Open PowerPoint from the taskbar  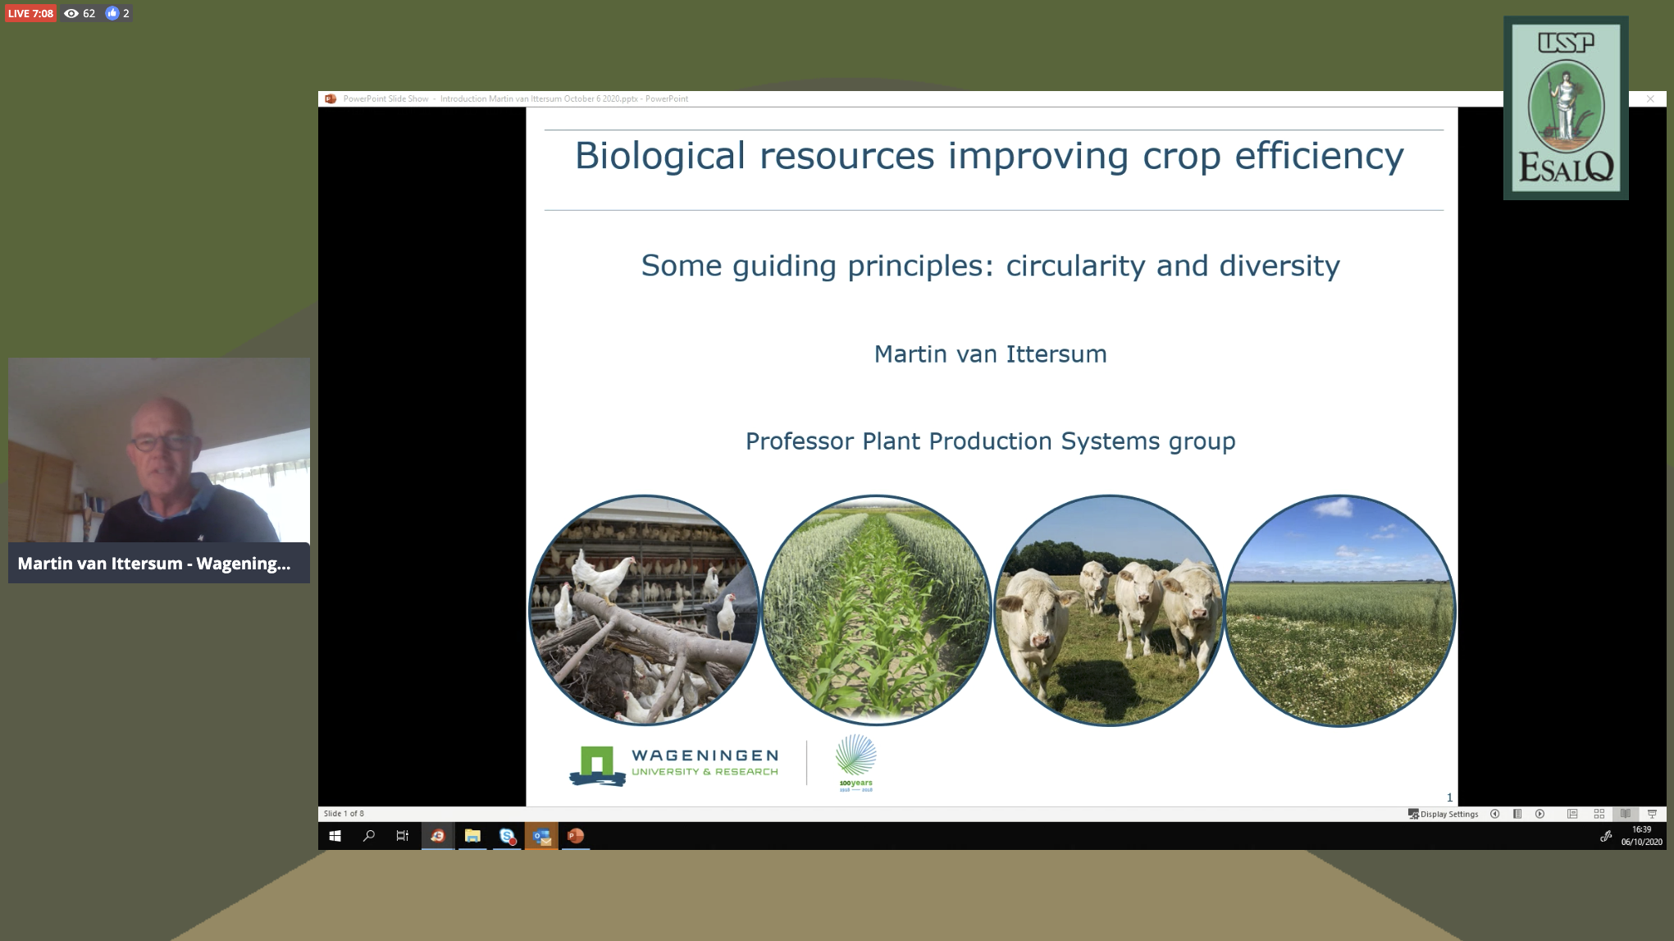[576, 836]
